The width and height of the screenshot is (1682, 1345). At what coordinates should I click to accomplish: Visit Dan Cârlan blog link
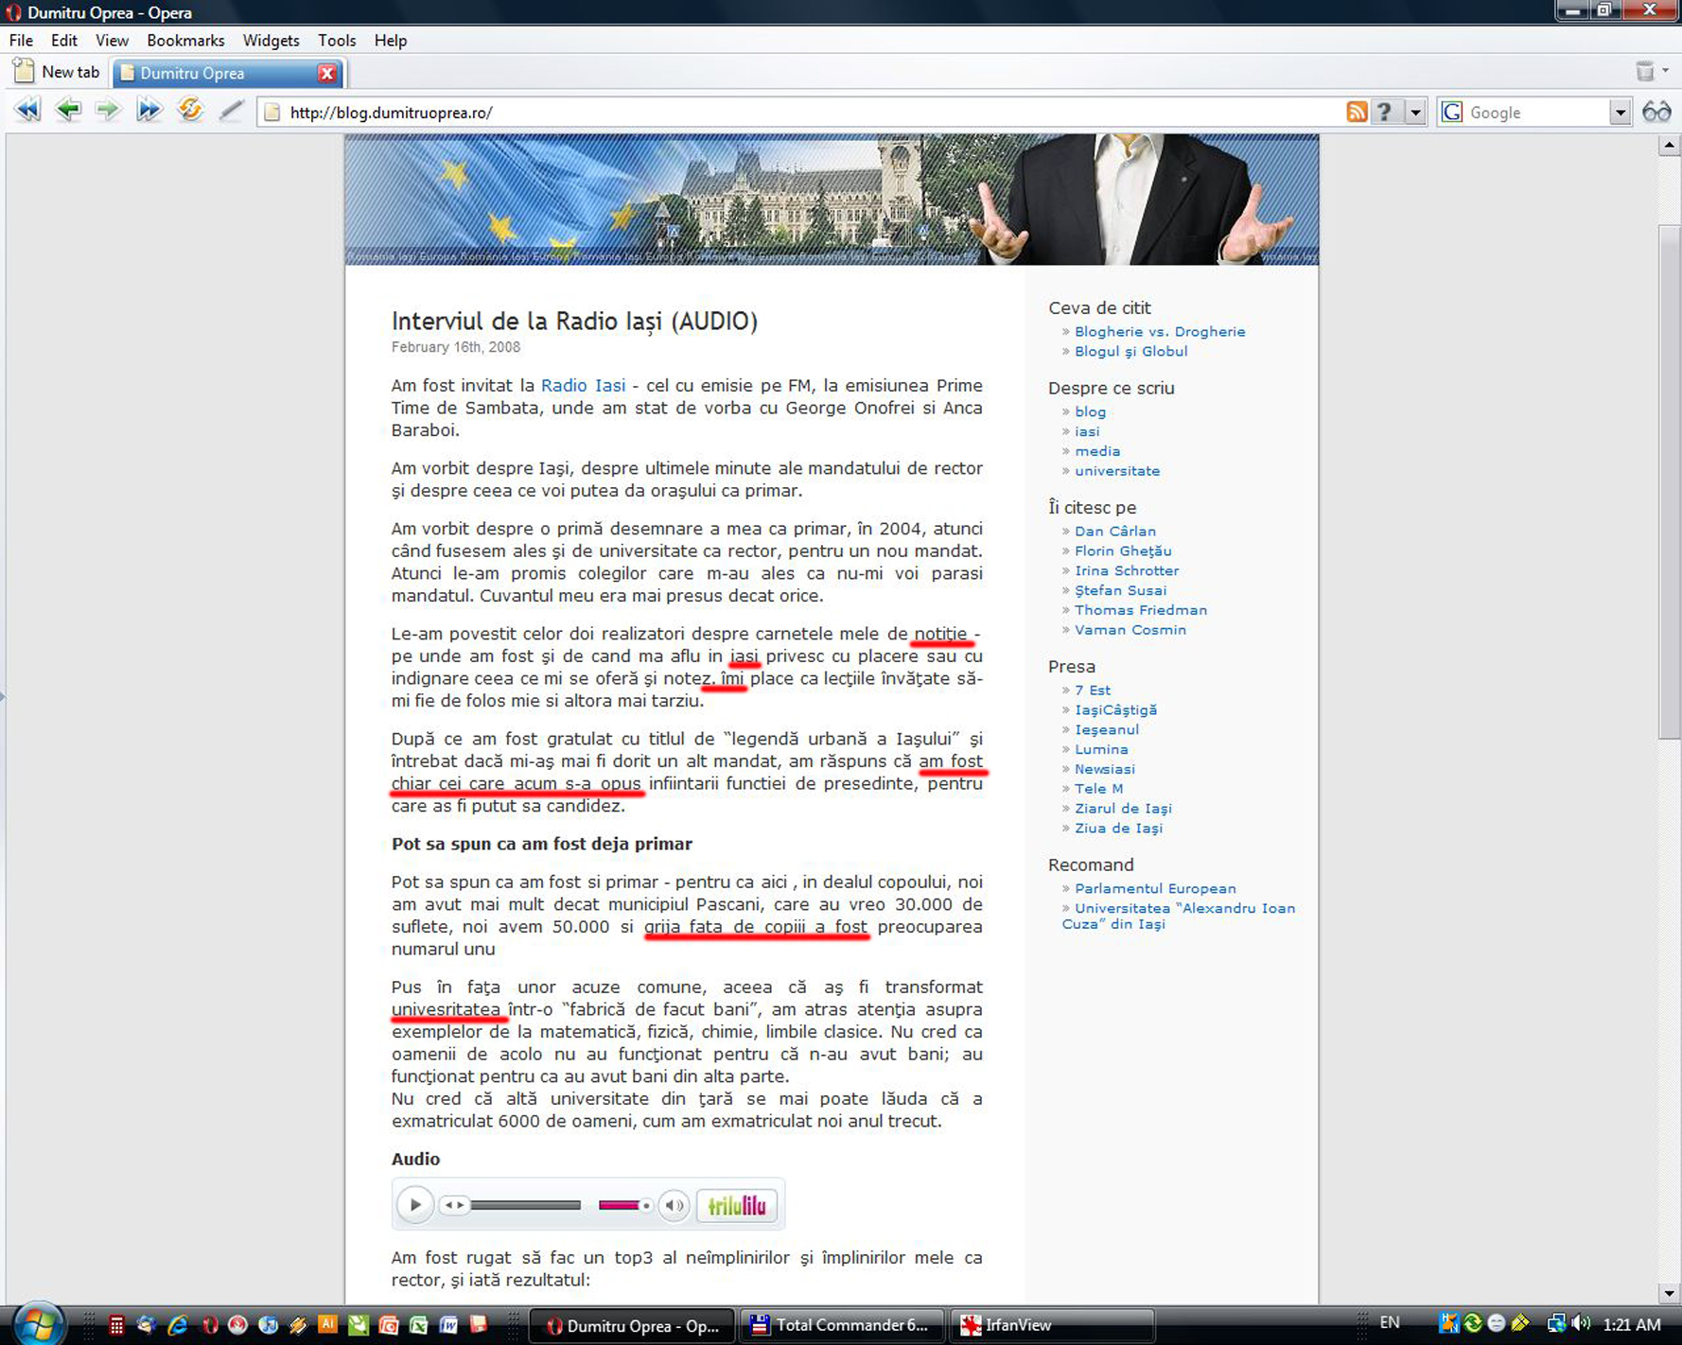point(1115,531)
